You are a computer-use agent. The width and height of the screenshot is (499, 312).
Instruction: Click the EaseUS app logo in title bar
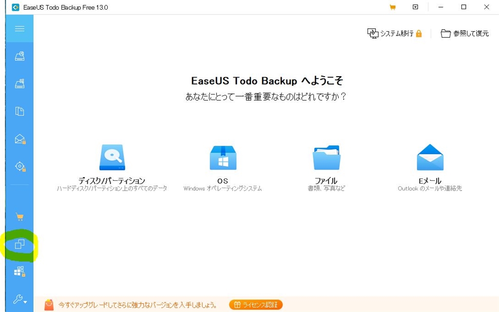[15, 7]
